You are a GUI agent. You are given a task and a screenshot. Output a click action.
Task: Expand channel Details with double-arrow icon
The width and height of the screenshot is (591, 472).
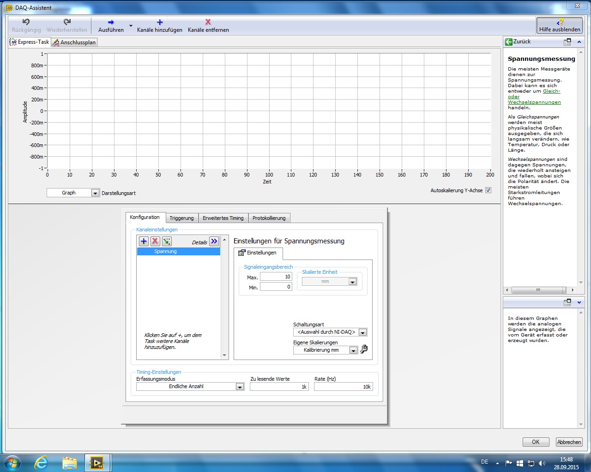click(x=214, y=241)
